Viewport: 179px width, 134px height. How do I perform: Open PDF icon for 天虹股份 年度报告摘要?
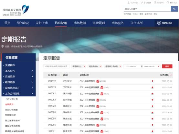[x=101, y=88]
